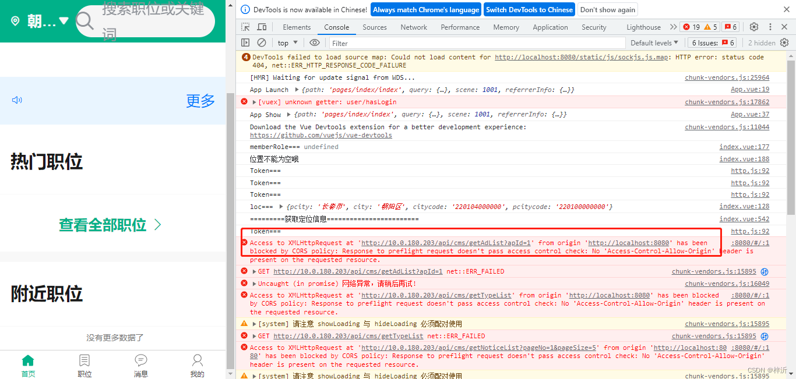Image resolution: width=796 pixels, height=379 pixels.
Task: Open the 职位 tab icon
Action: click(84, 360)
